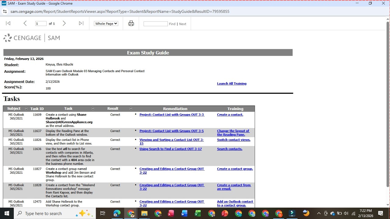Open Add an Outlook contact to group training
This screenshot has width=390, height=219.
coord(235,203)
